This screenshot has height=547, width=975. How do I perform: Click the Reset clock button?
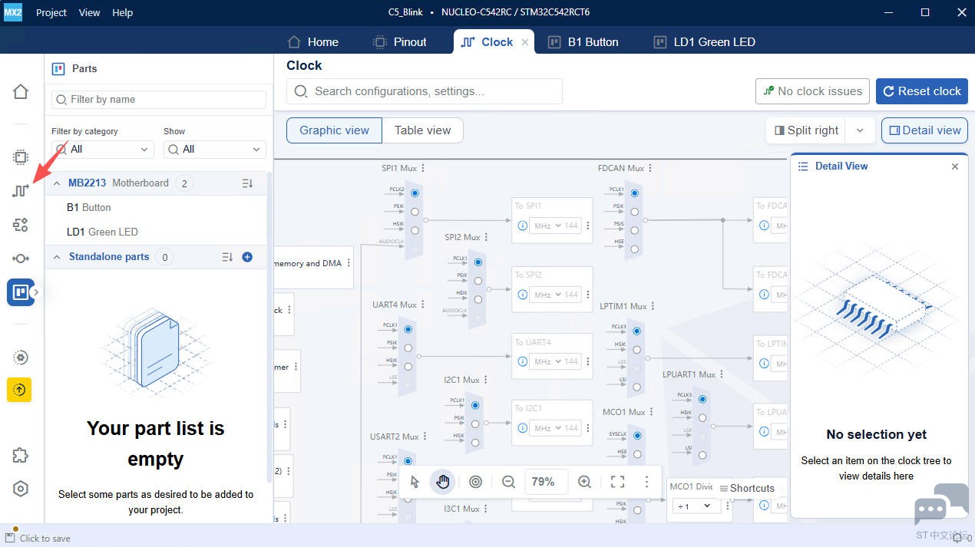tap(921, 91)
